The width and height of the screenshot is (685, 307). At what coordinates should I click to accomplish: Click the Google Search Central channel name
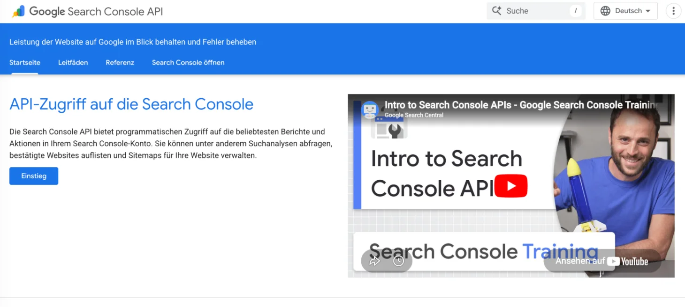[414, 115]
